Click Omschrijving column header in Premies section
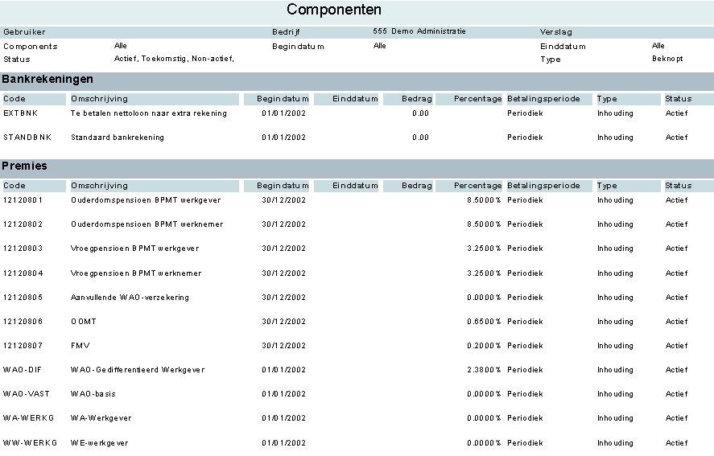Viewport: 714px width, 456px height. (93, 186)
